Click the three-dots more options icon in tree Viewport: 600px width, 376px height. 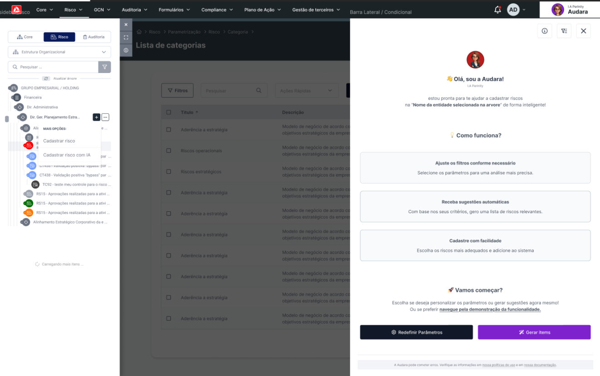coord(105,117)
